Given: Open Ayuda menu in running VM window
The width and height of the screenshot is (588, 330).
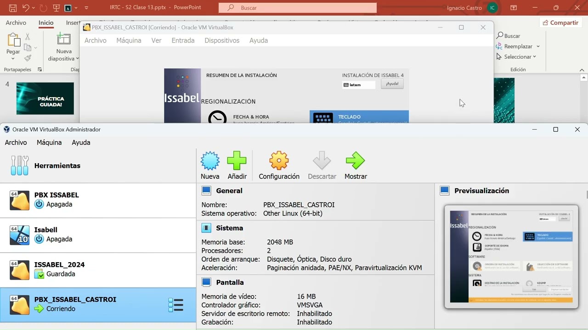Looking at the screenshot, I should (259, 40).
